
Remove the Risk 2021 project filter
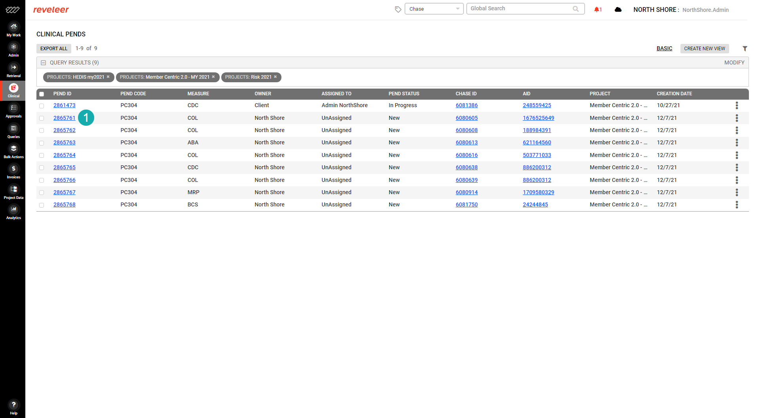click(x=275, y=77)
